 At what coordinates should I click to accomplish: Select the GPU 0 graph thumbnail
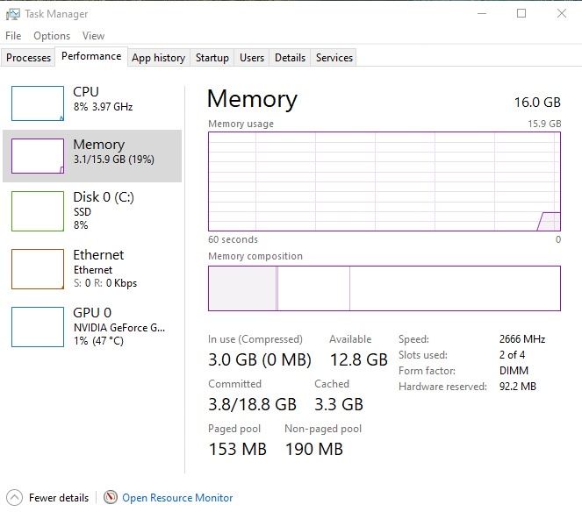(38, 327)
